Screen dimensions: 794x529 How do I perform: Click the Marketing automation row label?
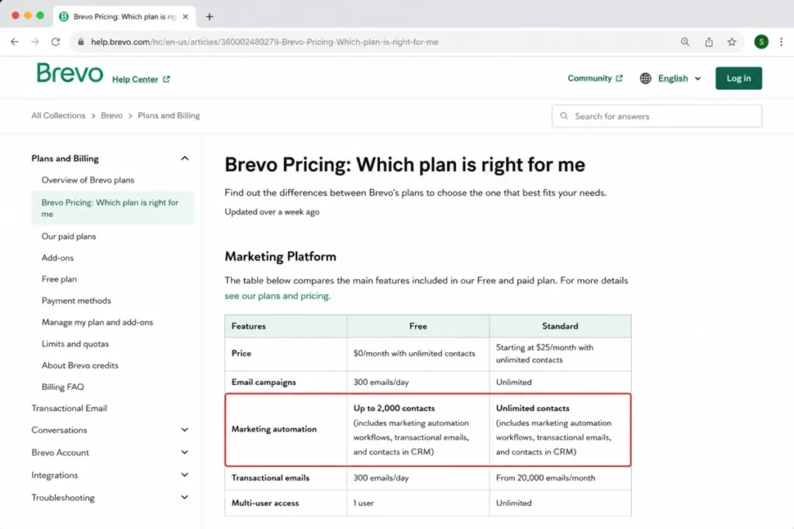coord(274,429)
